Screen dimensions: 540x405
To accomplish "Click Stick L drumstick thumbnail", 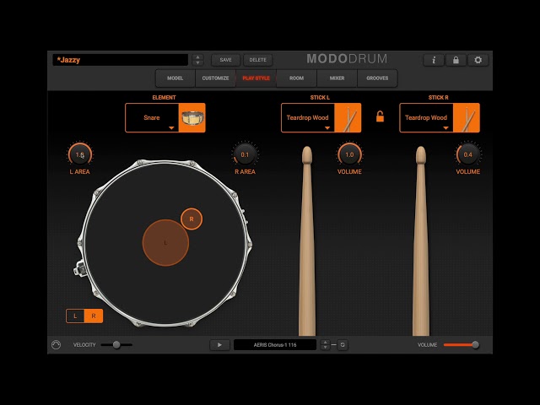I will click(348, 118).
